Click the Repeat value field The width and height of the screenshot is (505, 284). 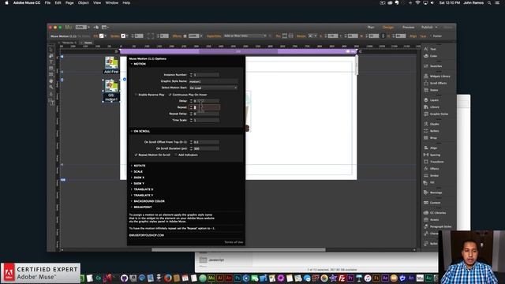207,107
